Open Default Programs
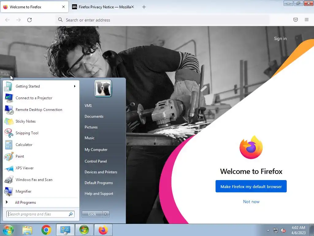The width and height of the screenshot is (314, 236). 98,183
